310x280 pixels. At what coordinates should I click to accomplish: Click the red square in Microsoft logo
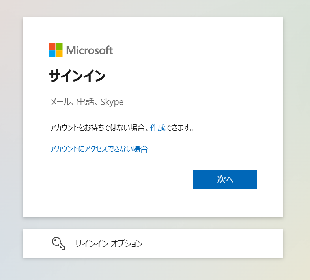point(52,47)
